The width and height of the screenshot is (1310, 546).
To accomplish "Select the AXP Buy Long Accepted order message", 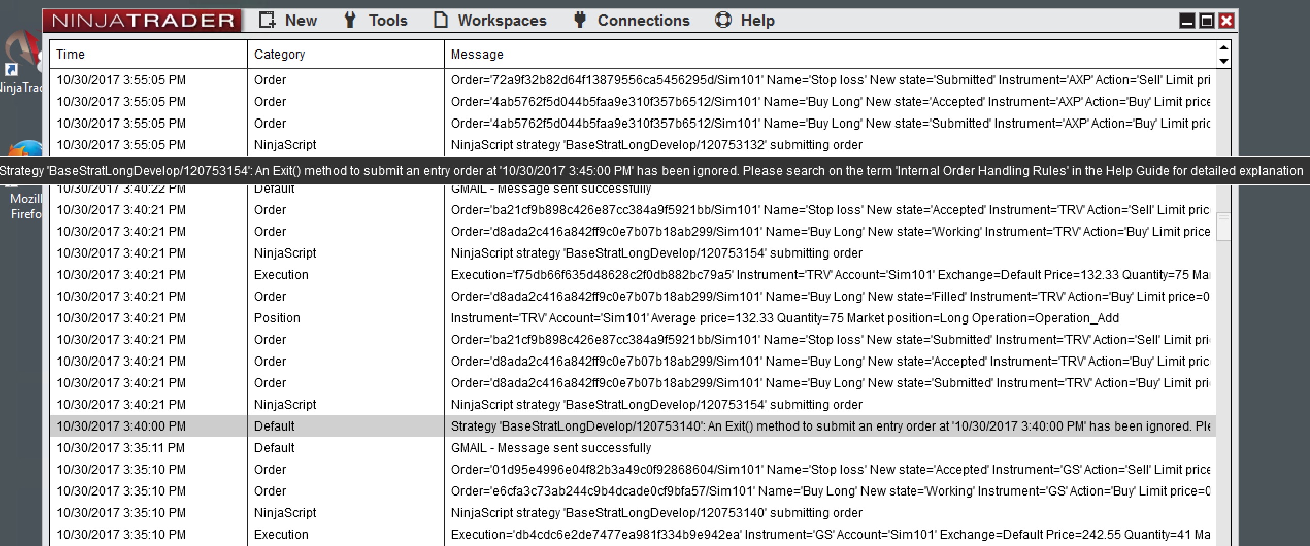I will pos(830,102).
